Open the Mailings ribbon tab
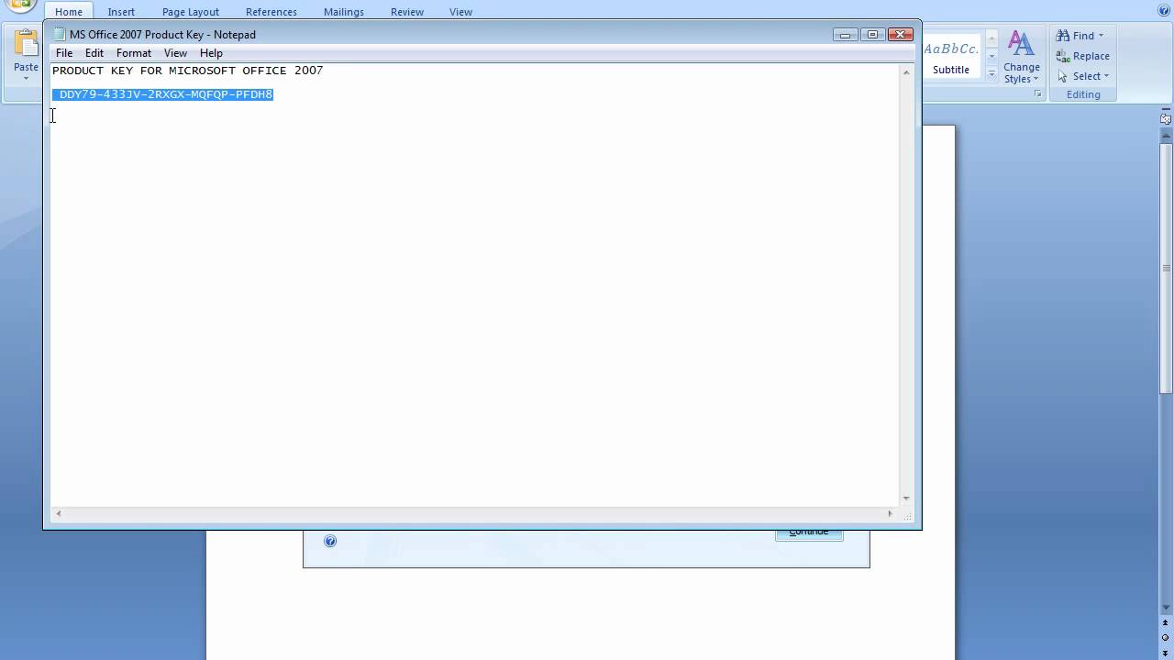 (x=344, y=12)
